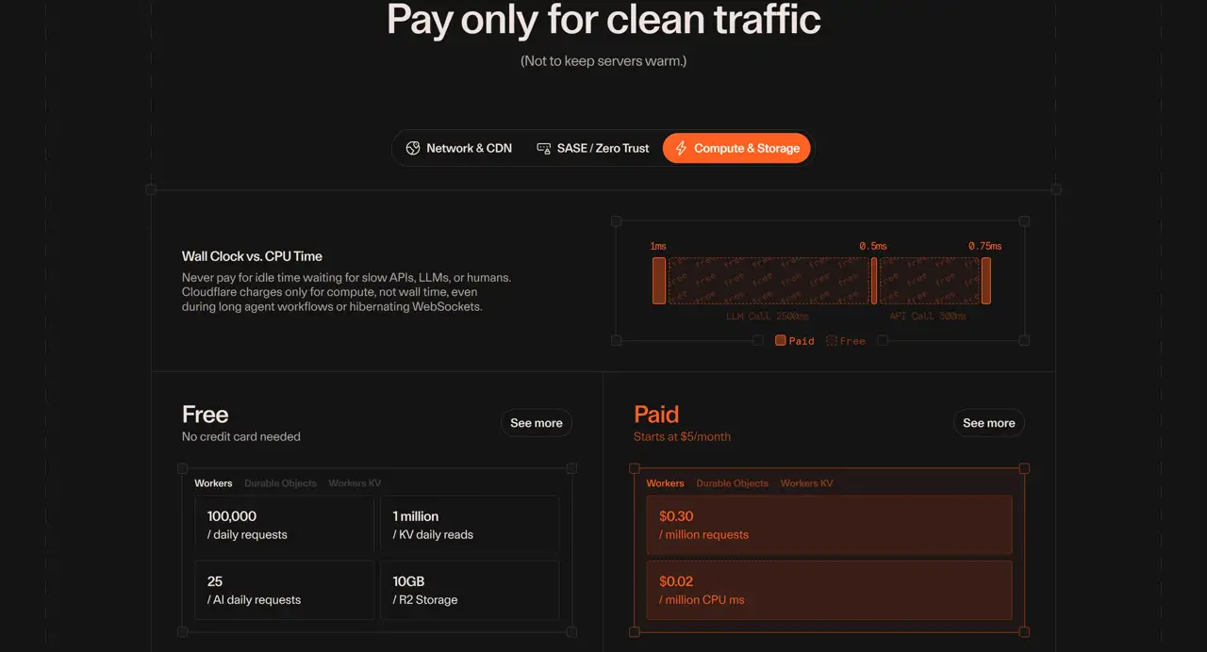Click the Free plan heading

click(206, 415)
